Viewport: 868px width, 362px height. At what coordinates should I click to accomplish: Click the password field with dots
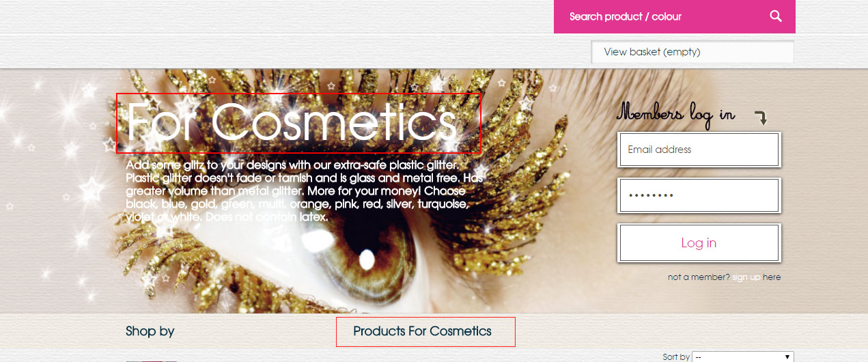click(699, 195)
